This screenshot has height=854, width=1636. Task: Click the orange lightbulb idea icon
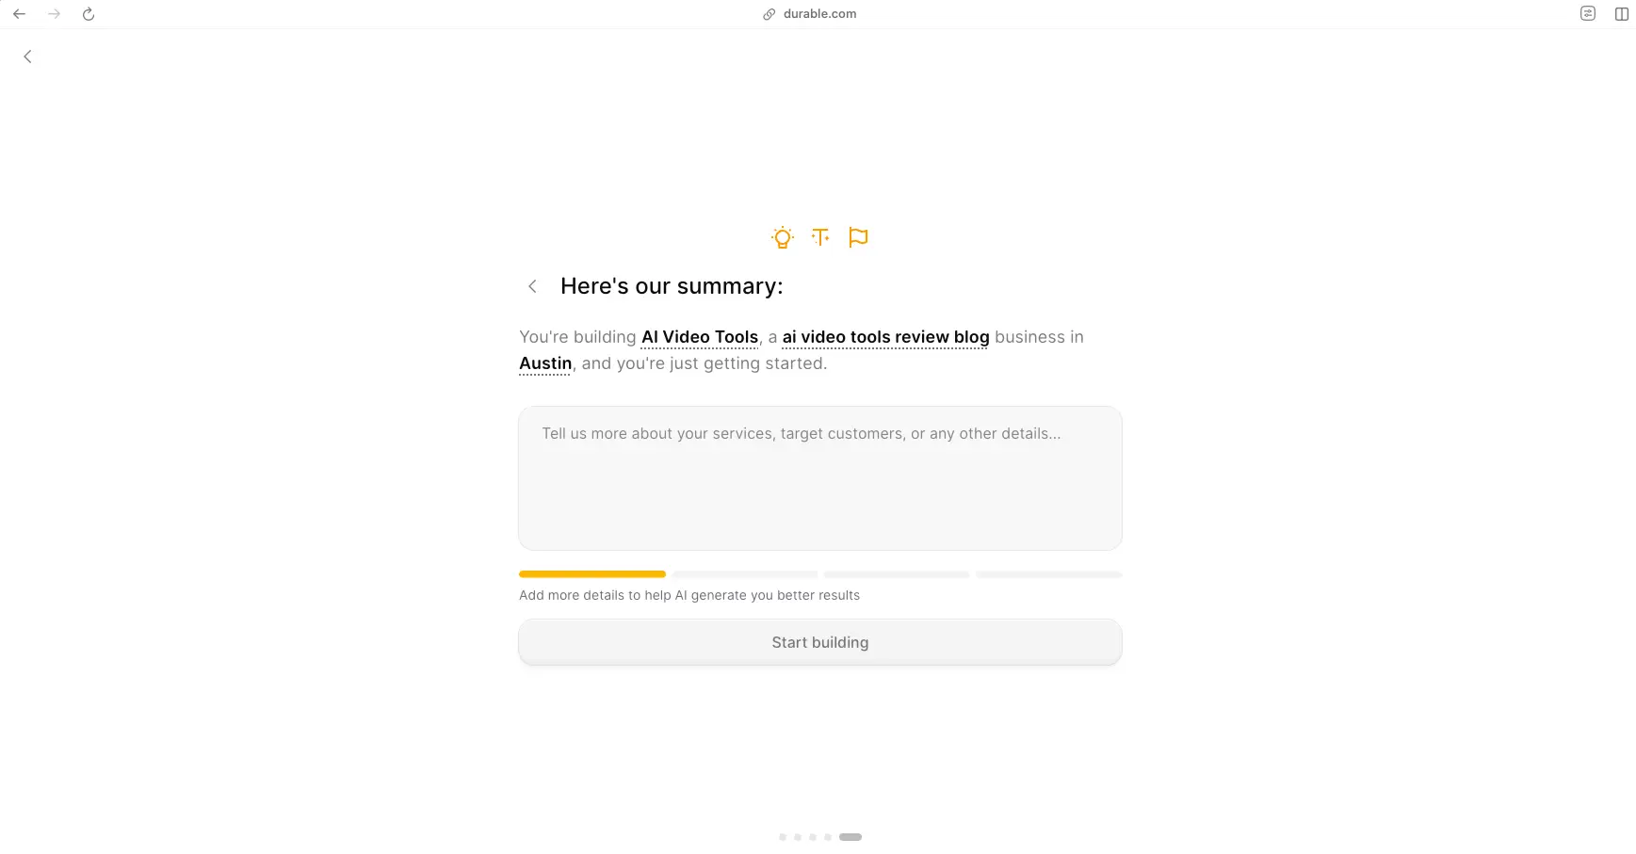tap(782, 237)
